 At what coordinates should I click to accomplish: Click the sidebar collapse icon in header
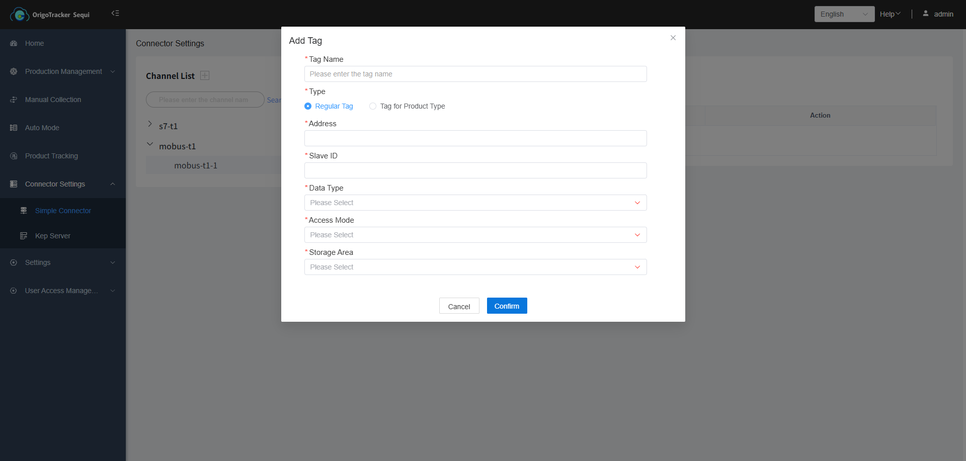(115, 13)
